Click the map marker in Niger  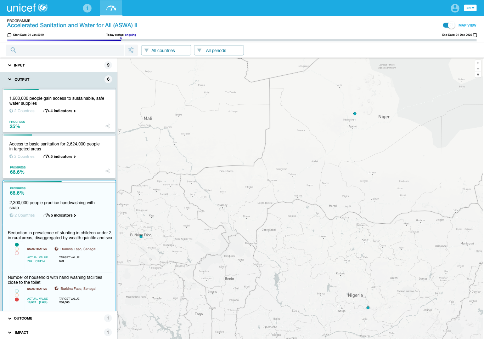point(355,114)
